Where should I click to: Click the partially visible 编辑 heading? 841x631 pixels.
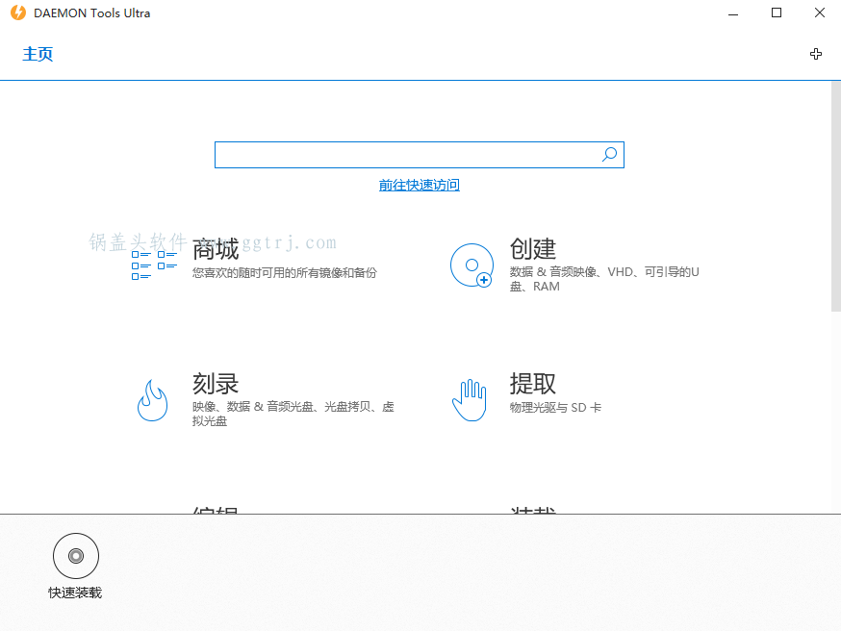coord(216,510)
